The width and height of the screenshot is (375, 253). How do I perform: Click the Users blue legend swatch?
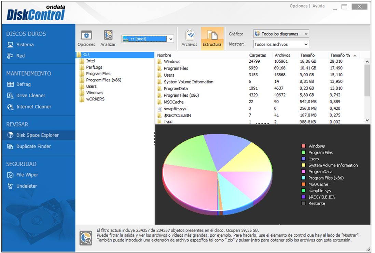[x=304, y=159]
